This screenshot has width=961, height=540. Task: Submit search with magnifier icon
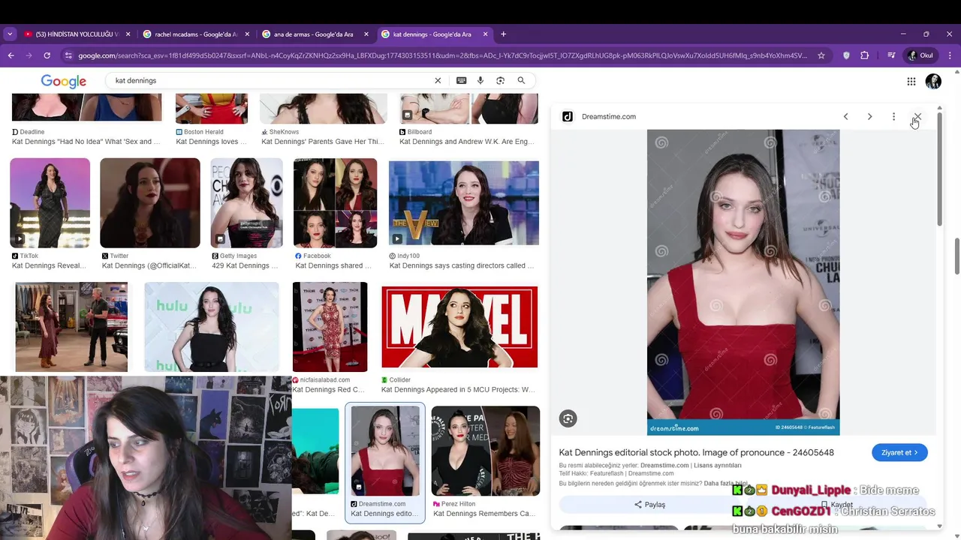coord(521,80)
